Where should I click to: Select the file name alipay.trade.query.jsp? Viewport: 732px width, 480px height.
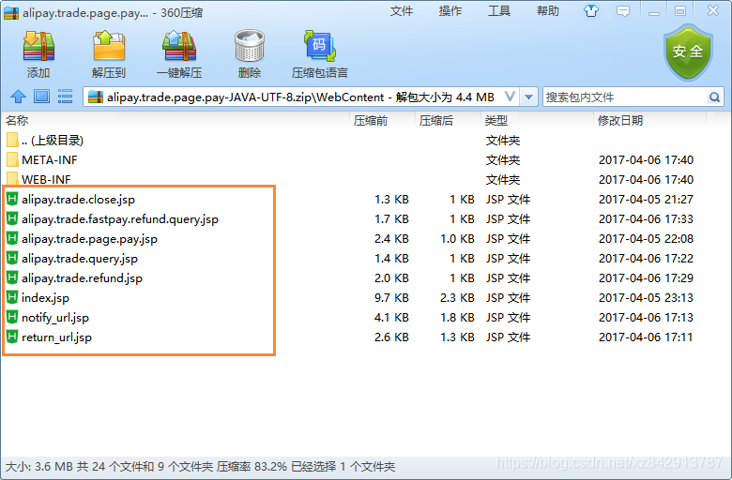pyautogui.click(x=80, y=259)
